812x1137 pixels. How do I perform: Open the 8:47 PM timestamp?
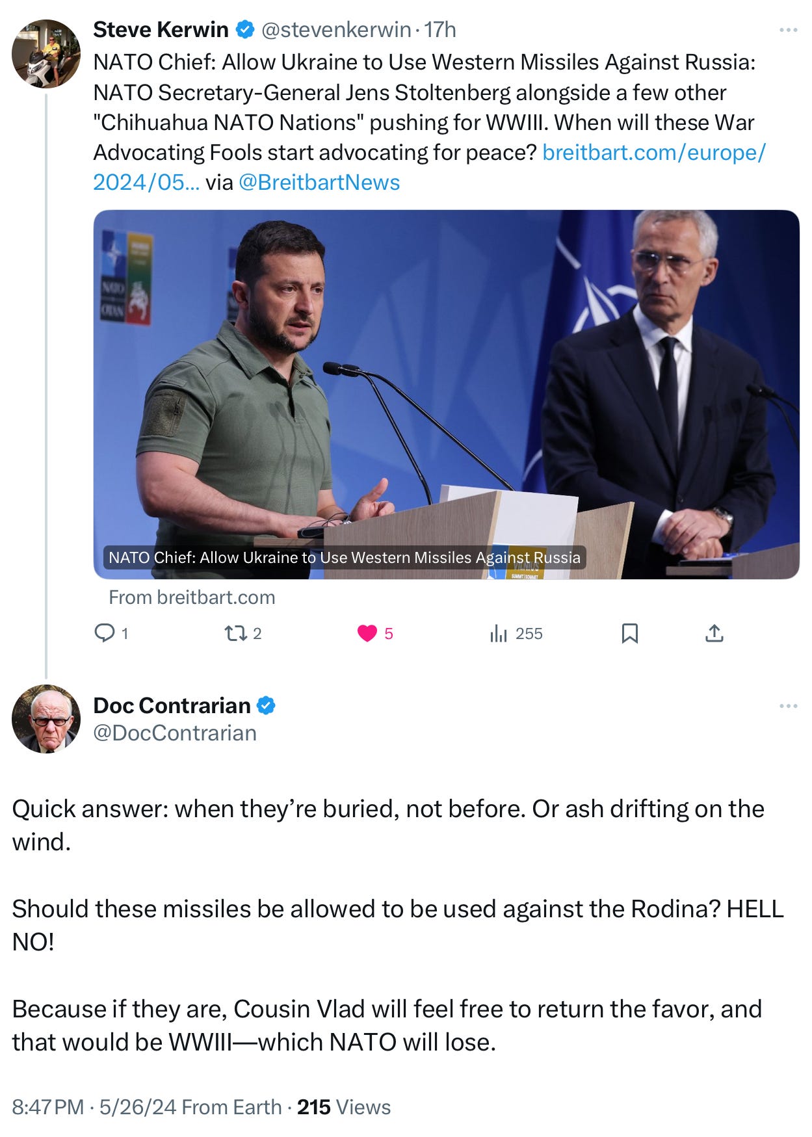tap(47, 1106)
